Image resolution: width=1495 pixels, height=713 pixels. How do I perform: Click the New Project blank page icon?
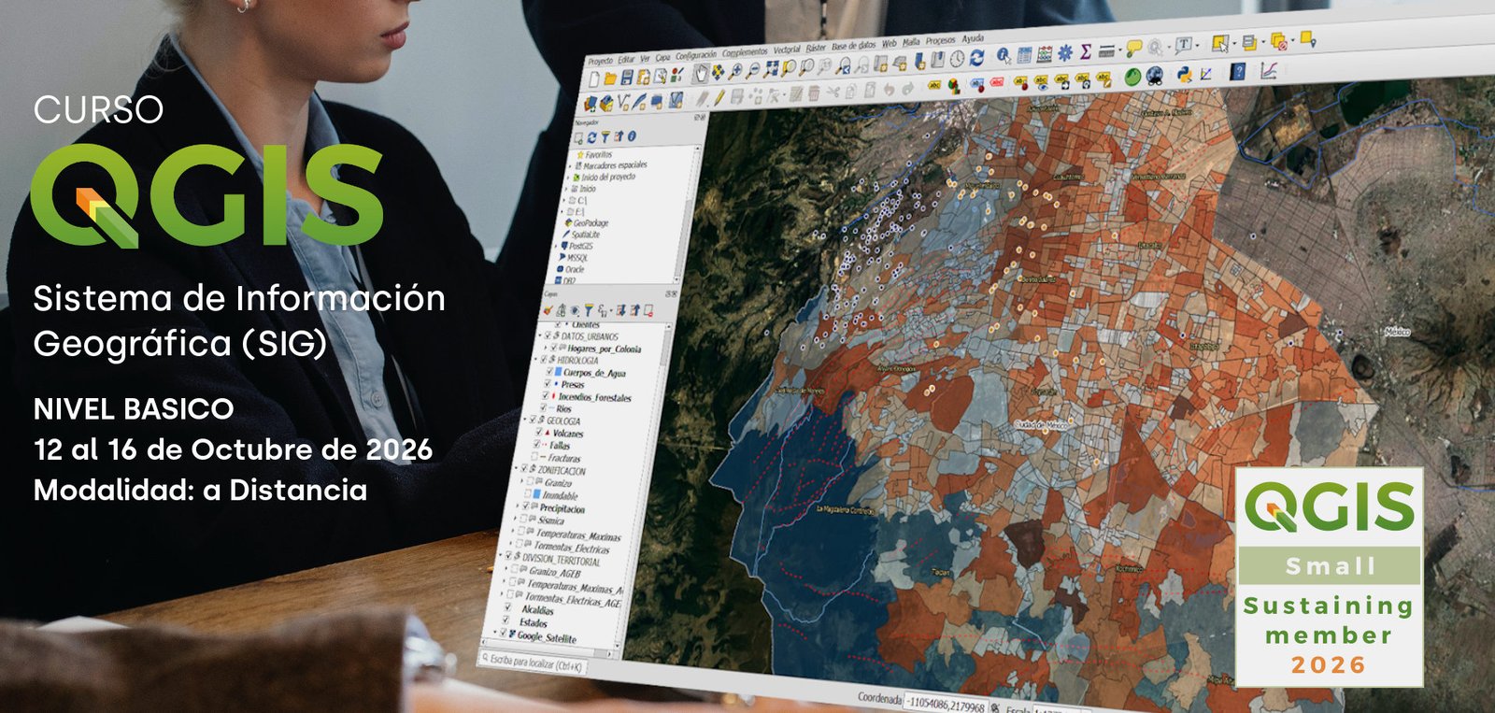pyautogui.click(x=594, y=78)
